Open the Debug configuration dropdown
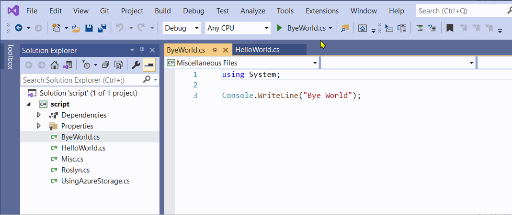 point(182,28)
